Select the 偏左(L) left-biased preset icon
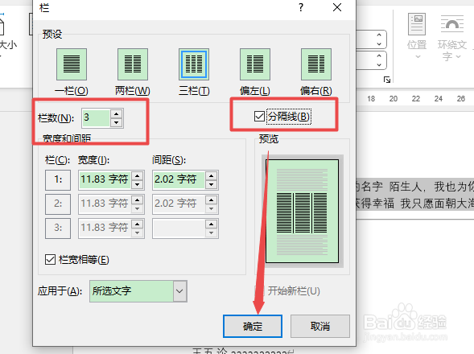The height and width of the screenshot is (354, 474). pos(255,64)
